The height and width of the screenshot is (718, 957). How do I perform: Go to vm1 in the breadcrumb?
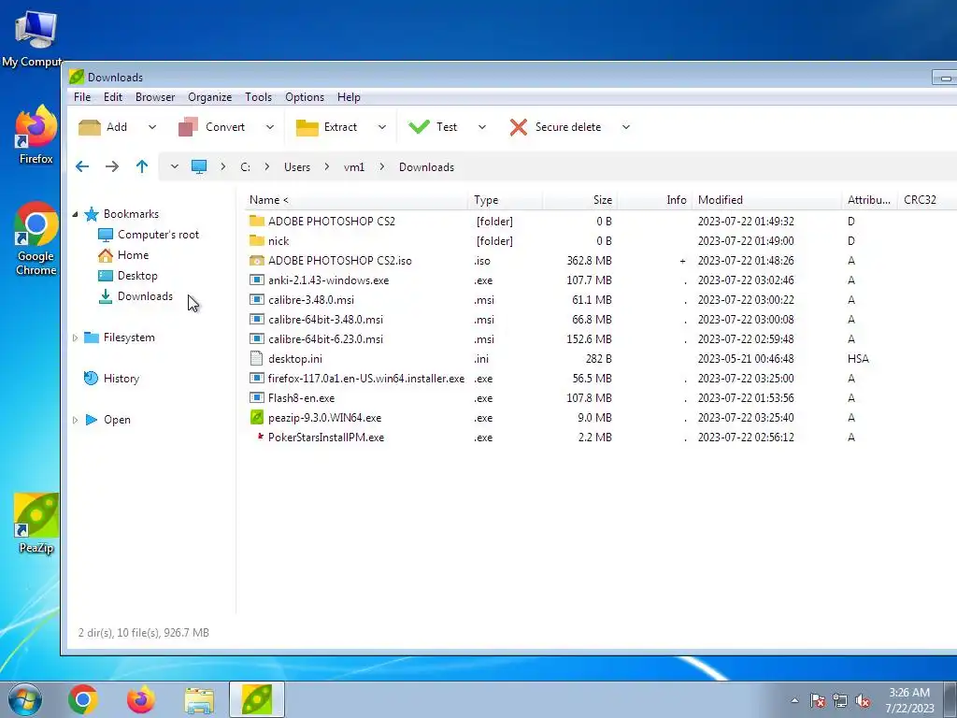coord(354,167)
